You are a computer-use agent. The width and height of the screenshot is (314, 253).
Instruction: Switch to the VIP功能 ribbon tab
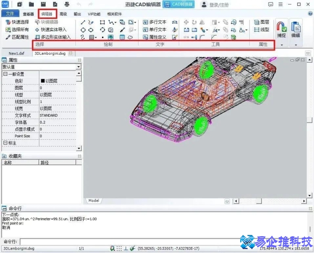click(94, 14)
